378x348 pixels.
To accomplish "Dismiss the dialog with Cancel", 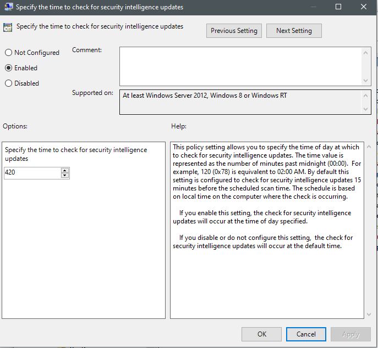I will coord(306,334).
